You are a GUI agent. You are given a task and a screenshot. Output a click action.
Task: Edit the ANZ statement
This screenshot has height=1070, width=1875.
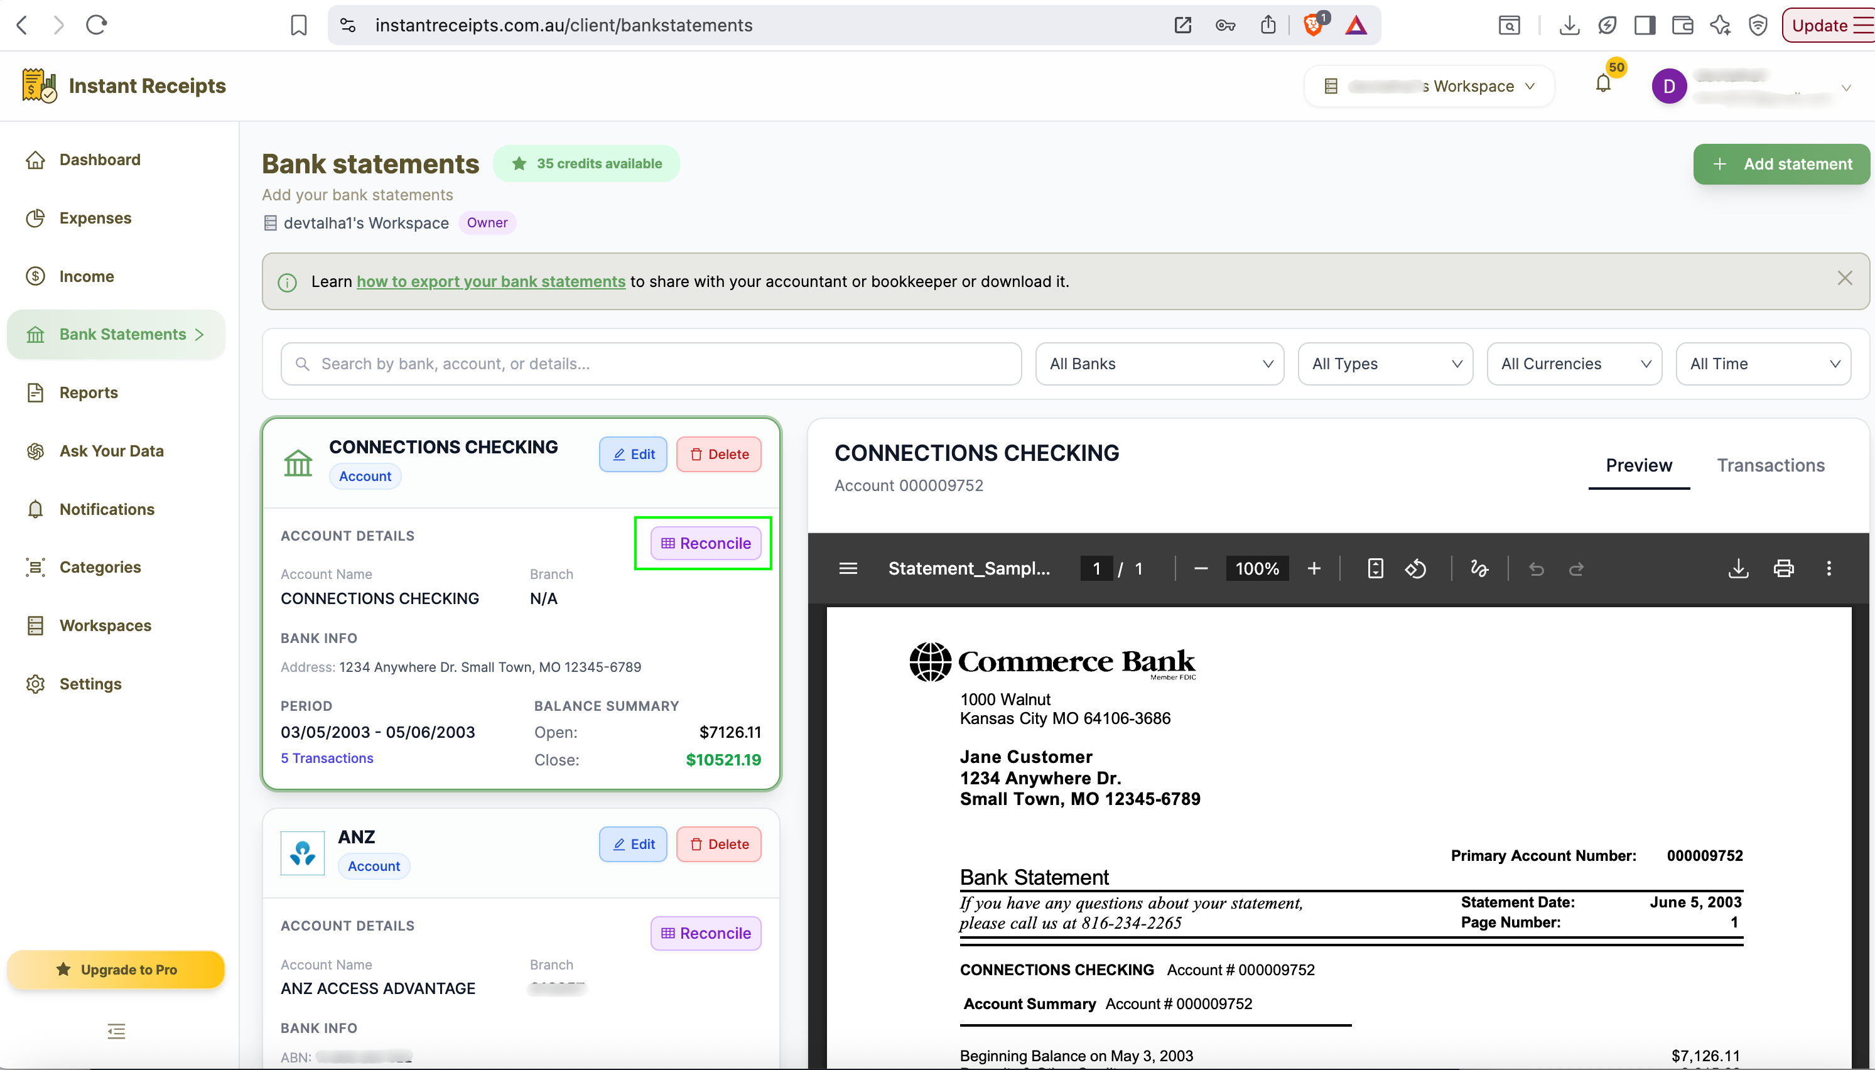click(632, 845)
